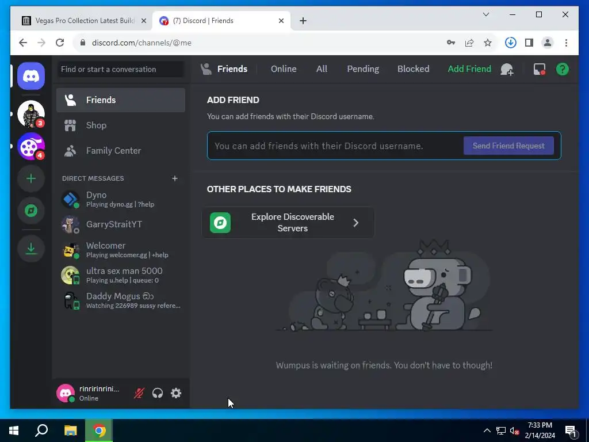Image resolution: width=589 pixels, height=442 pixels.
Task: Bookmark this page with star icon
Action: (488, 43)
